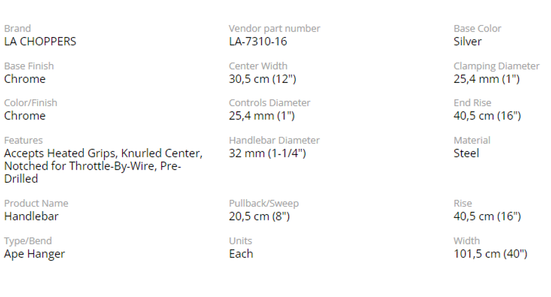Click the Handlebar Diameter value 32 mm
The width and height of the screenshot is (551, 297).
click(267, 153)
